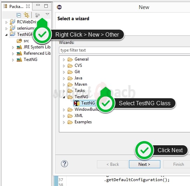Select the Java folder icon

[70, 78]
